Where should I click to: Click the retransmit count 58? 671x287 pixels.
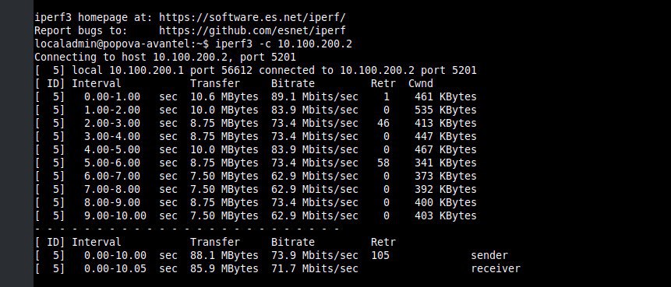383,163
